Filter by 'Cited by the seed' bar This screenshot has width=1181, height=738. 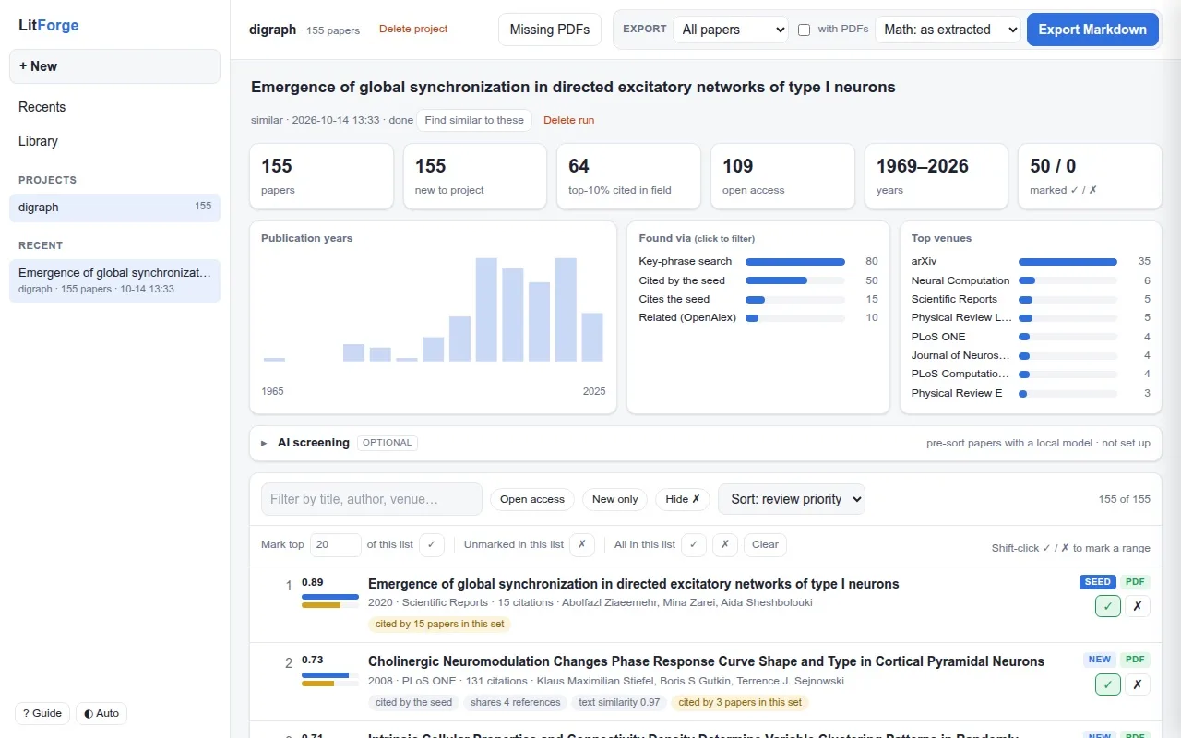(x=758, y=280)
